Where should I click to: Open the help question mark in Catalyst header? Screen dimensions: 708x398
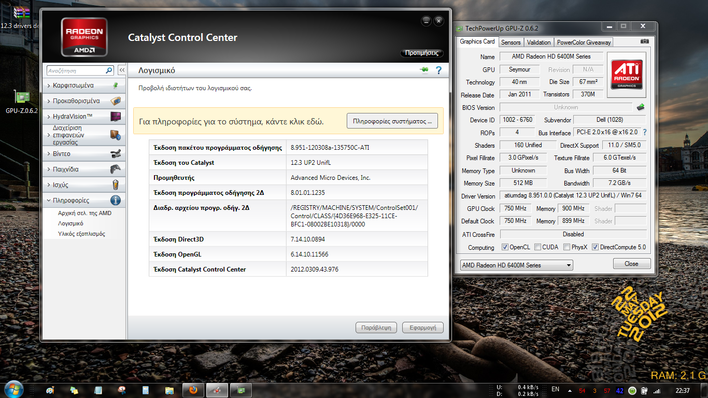pos(438,70)
